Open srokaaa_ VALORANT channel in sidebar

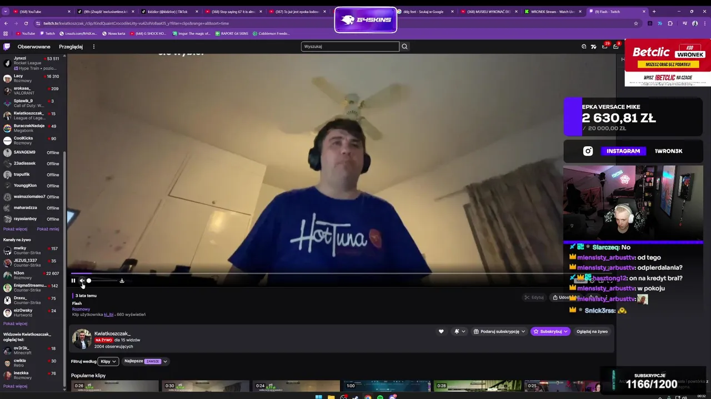coord(32,91)
